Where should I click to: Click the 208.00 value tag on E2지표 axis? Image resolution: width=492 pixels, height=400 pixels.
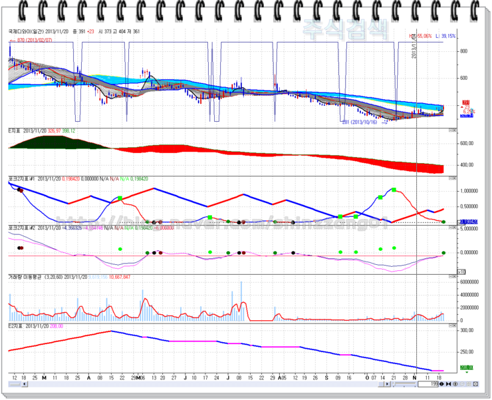tap(467, 367)
